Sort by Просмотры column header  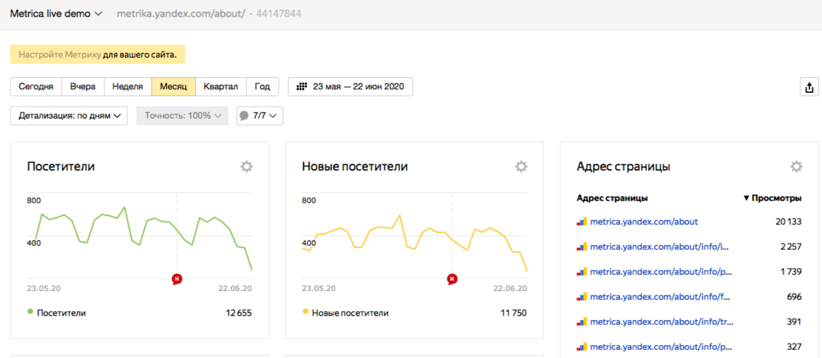[772, 198]
